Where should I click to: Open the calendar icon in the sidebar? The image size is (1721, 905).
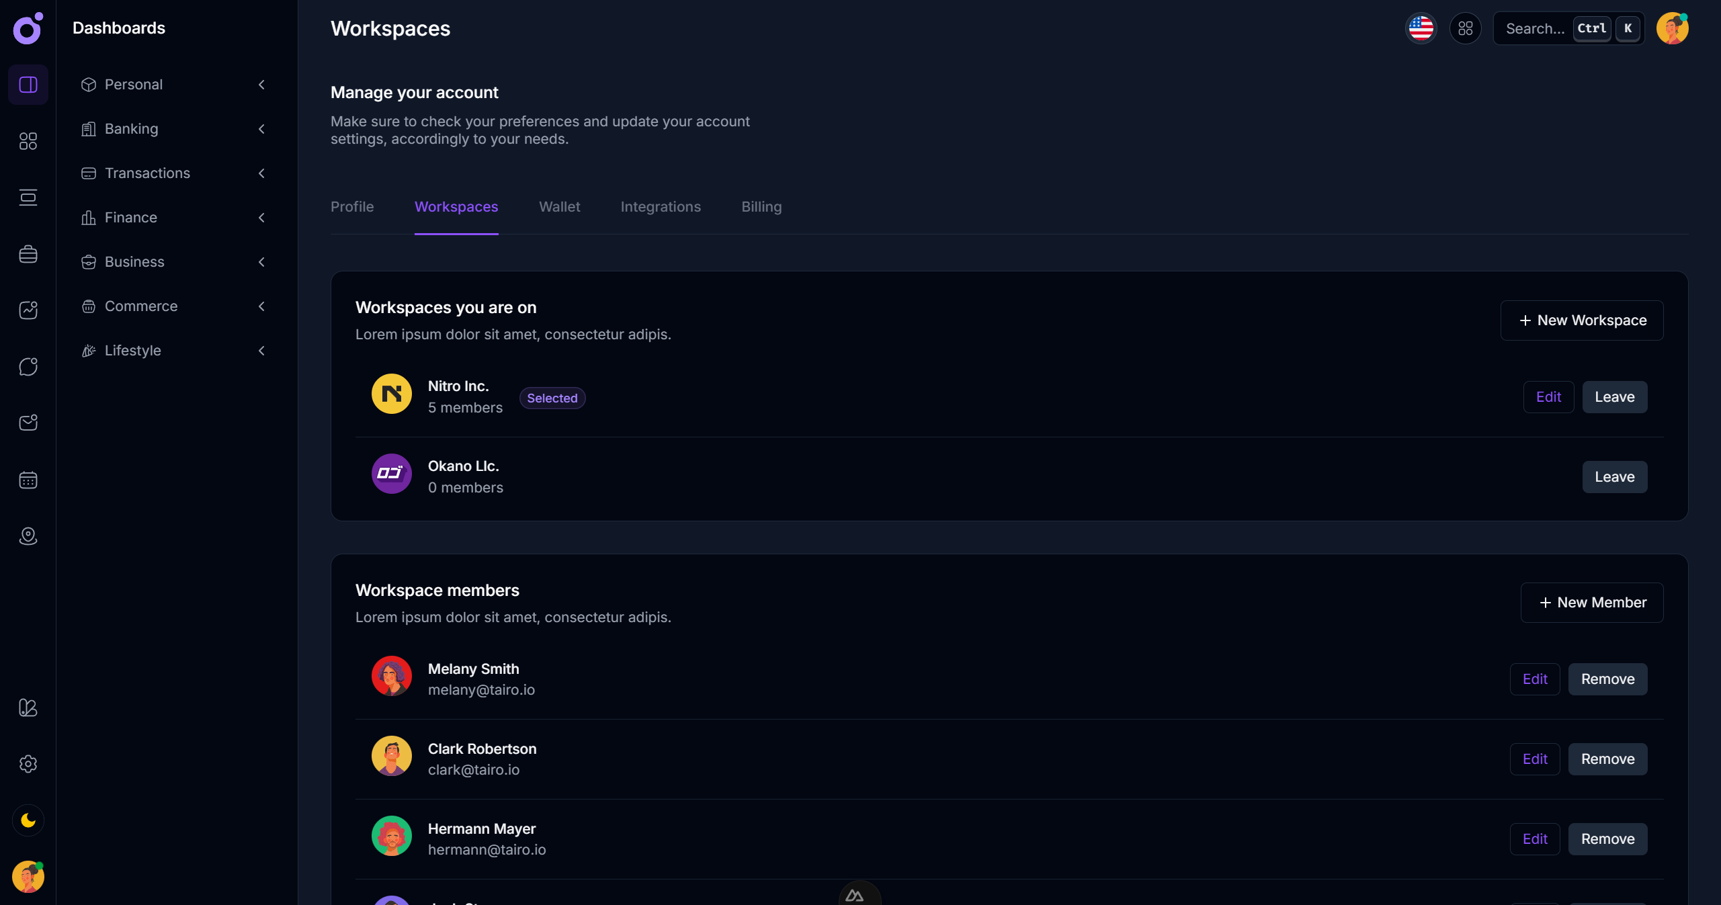point(28,480)
